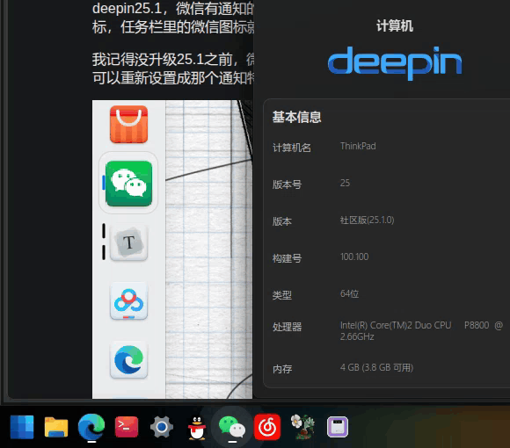510x448 pixels.
Task: Launch the flower plant game icon
Action: click(302, 427)
